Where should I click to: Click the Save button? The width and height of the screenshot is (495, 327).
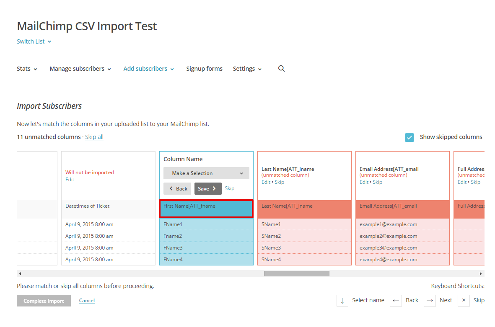(x=208, y=188)
